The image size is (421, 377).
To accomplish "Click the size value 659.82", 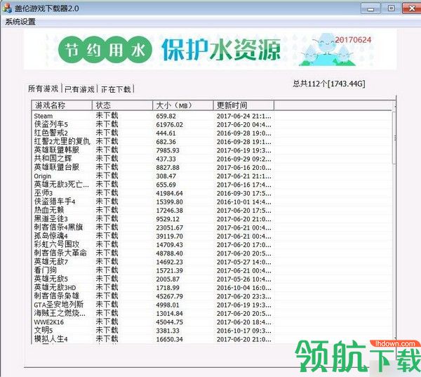I will pos(166,117).
